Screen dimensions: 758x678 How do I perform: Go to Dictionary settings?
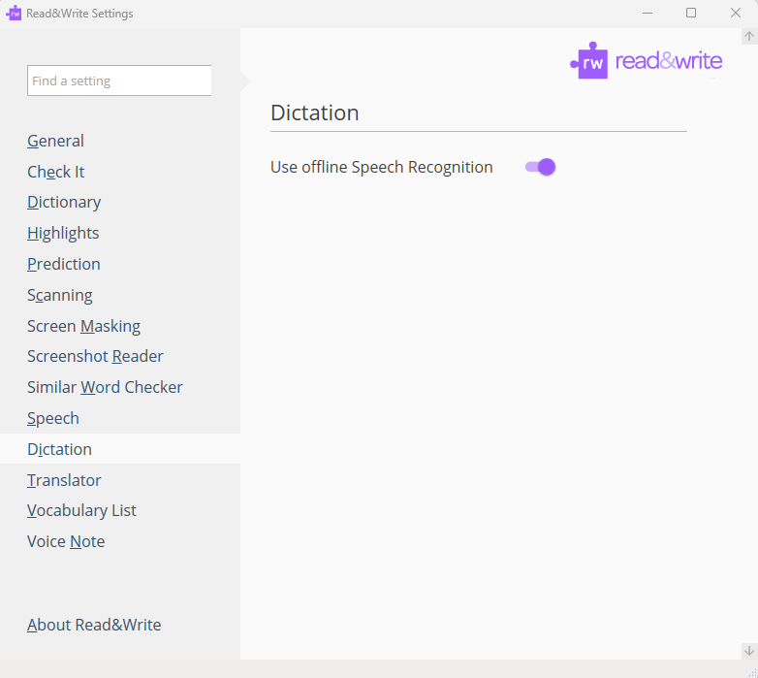pyautogui.click(x=64, y=202)
